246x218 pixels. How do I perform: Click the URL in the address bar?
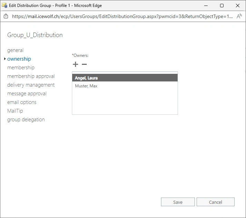(121, 16)
